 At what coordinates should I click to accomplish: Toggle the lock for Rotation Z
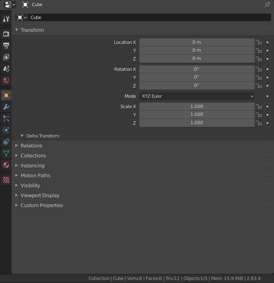(259, 86)
